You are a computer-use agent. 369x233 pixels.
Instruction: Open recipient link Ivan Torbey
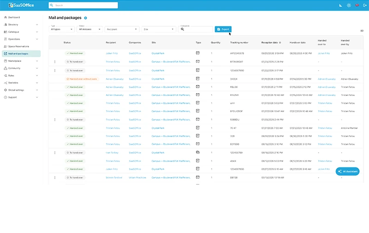[x=112, y=153]
